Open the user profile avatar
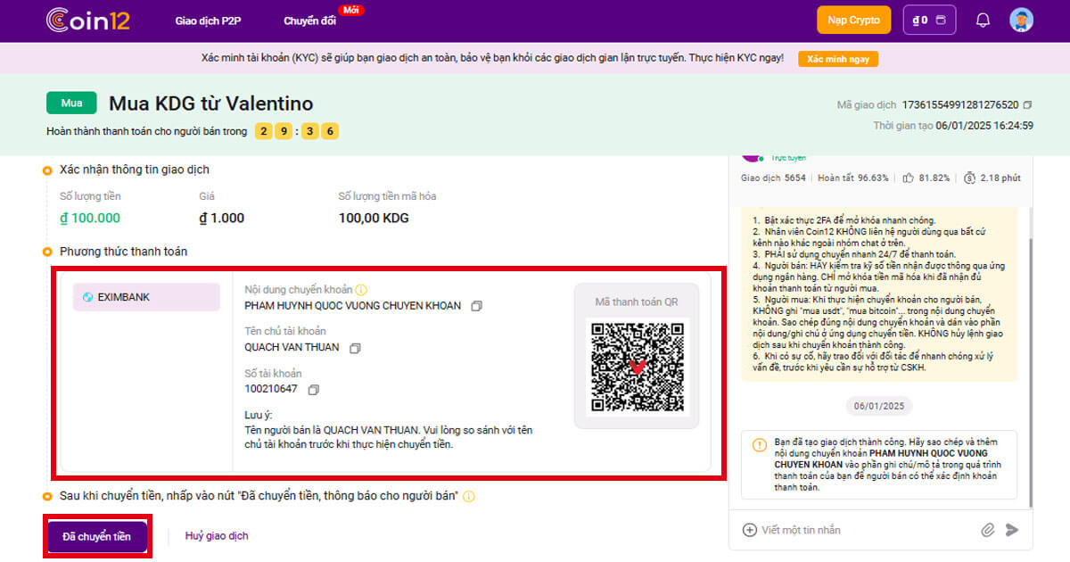This screenshot has width=1070, height=562. point(1021,20)
